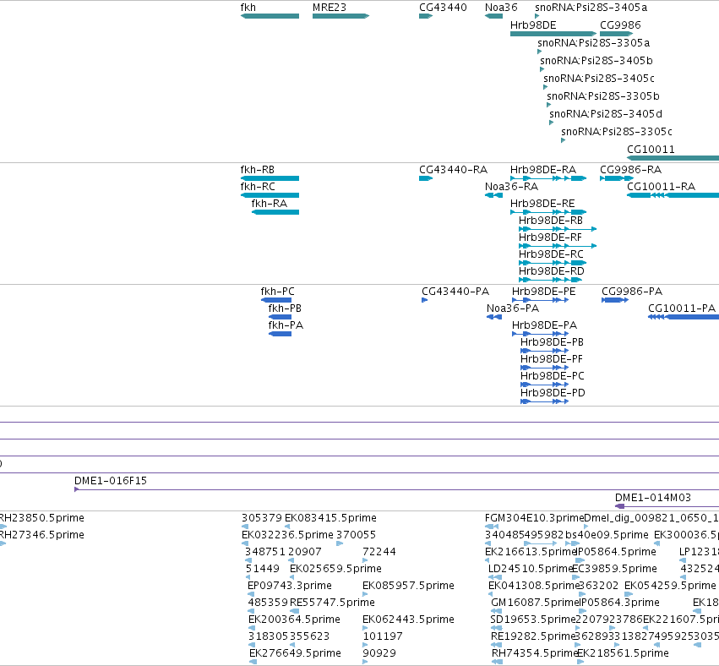Open the snoRNA:Psi28S-3405c label
719x666 pixels.
pos(599,79)
